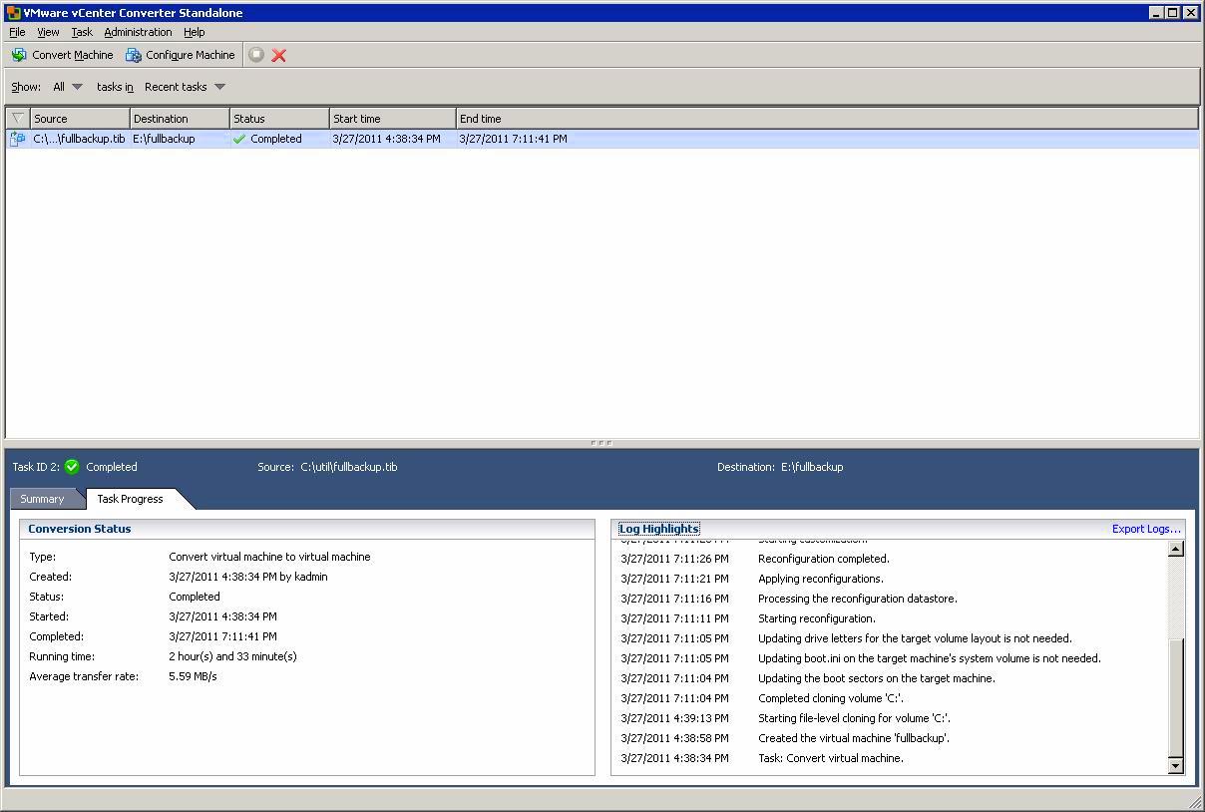Screen dimensions: 1205x812
Task: Click the 'Convert virtual machine to virtual machine' value
Action: pos(269,557)
